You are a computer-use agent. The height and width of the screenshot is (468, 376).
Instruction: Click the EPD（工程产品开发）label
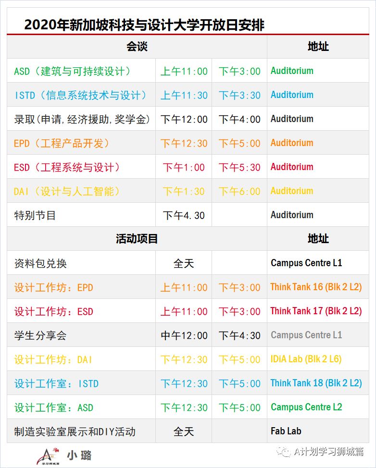(x=62, y=143)
